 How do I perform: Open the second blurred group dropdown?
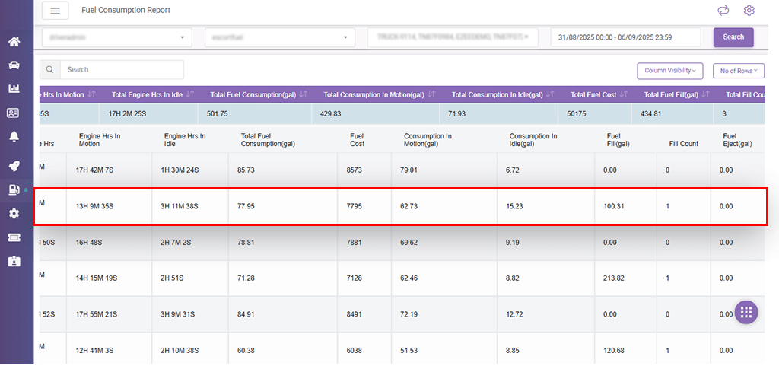tap(280, 37)
